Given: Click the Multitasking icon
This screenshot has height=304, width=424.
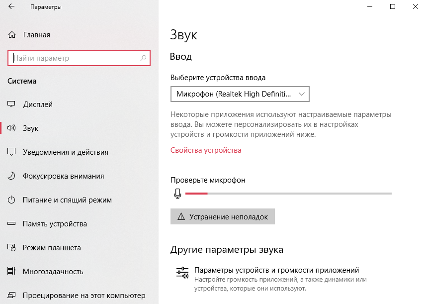Looking at the screenshot, I should click(11, 271).
